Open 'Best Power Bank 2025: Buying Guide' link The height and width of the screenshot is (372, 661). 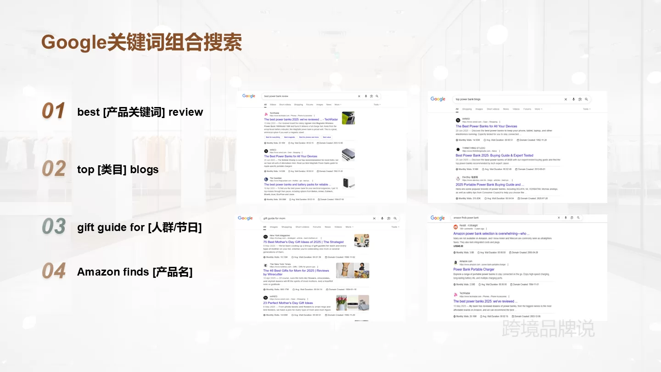494,155
